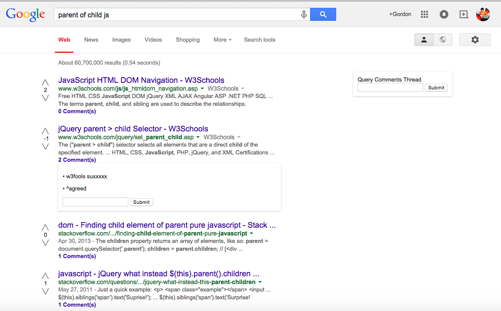Click the ^agreed comment
Viewport: 501px width, 311px height.
coord(77,189)
